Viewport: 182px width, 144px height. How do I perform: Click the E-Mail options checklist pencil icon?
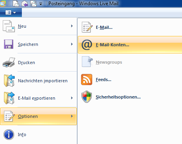point(87,27)
